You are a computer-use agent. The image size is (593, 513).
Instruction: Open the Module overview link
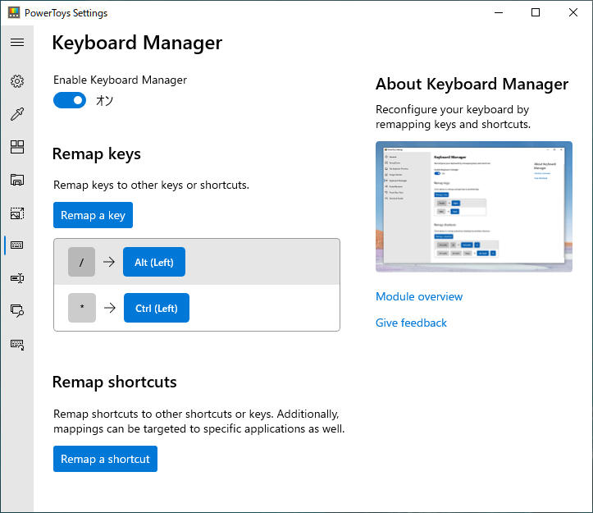tap(419, 296)
